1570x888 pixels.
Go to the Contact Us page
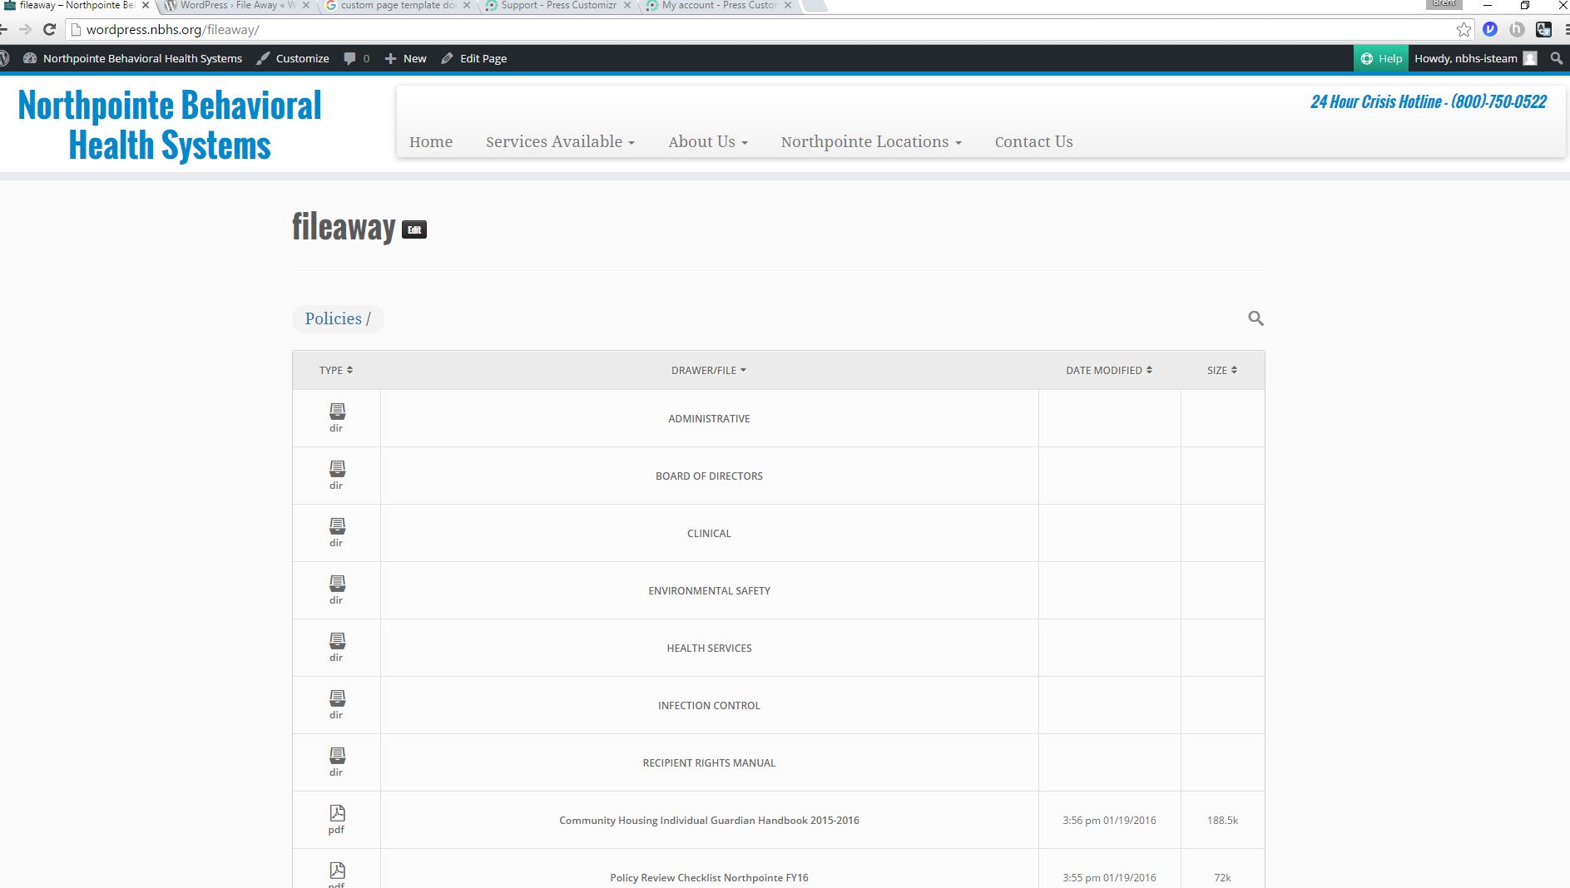[1033, 142]
